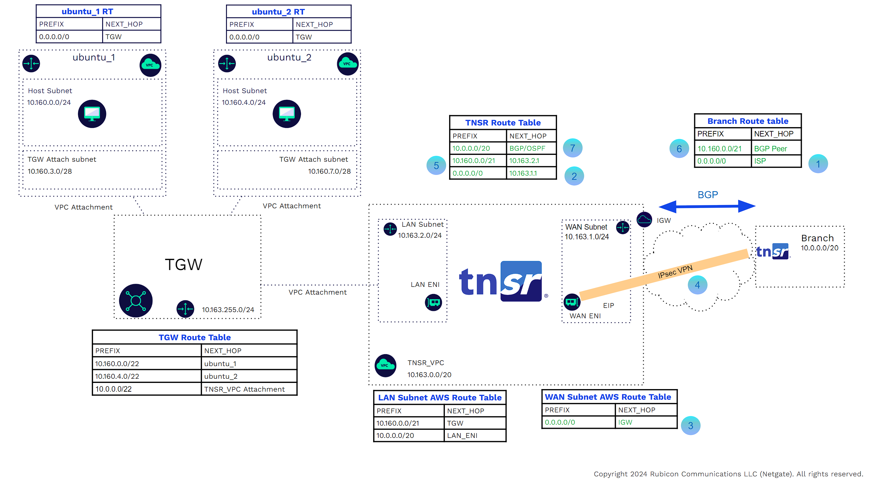
Task: Click the network router icon beside ubuntu_1 title
Action: tap(31, 63)
